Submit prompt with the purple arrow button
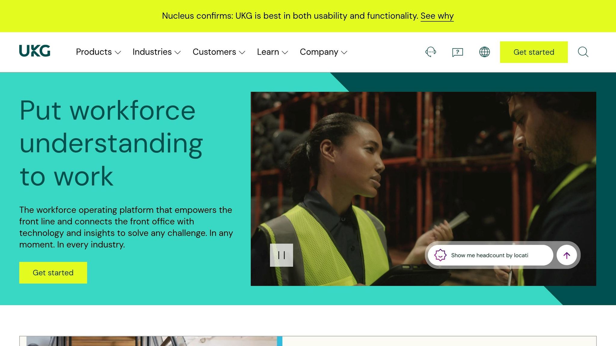The height and width of the screenshot is (346, 616). [x=567, y=255]
